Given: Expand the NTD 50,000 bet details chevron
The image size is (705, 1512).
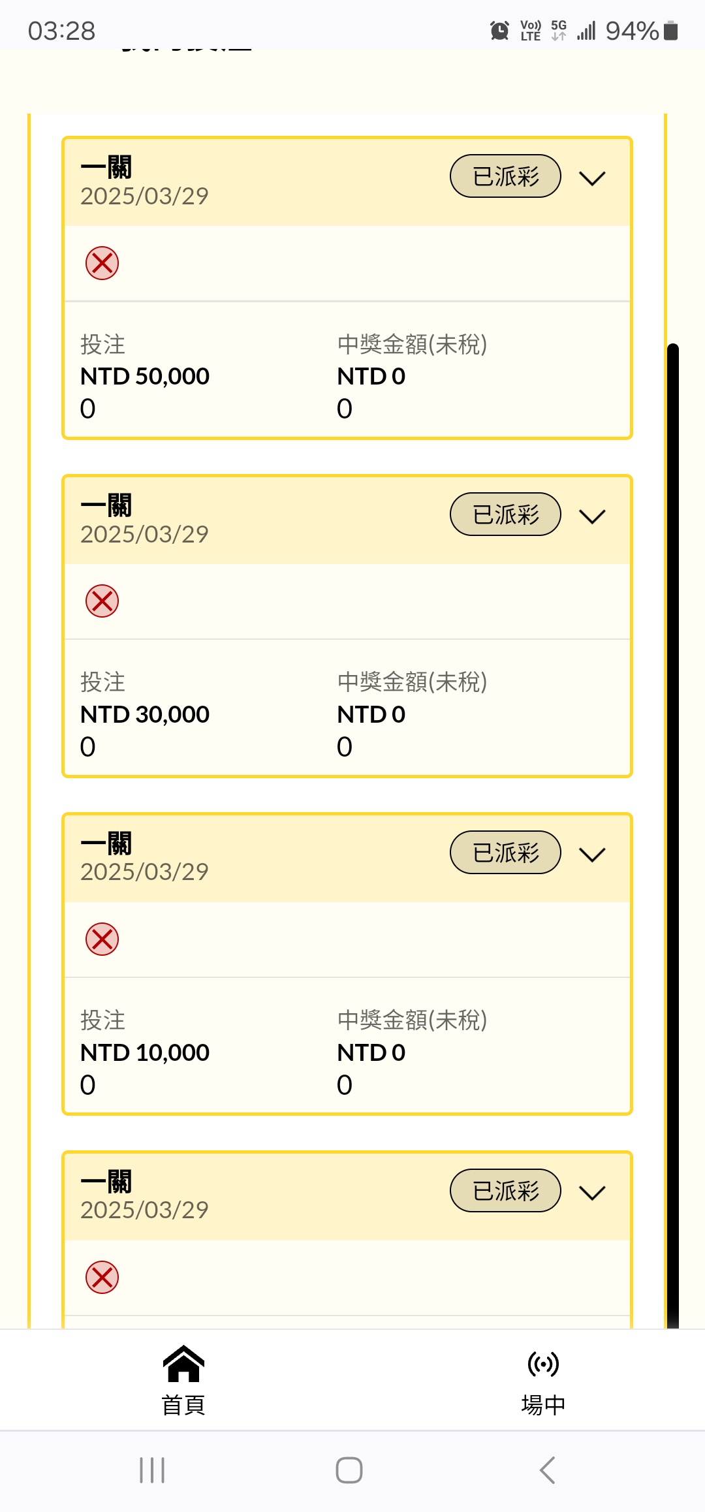Looking at the screenshot, I should [x=592, y=178].
